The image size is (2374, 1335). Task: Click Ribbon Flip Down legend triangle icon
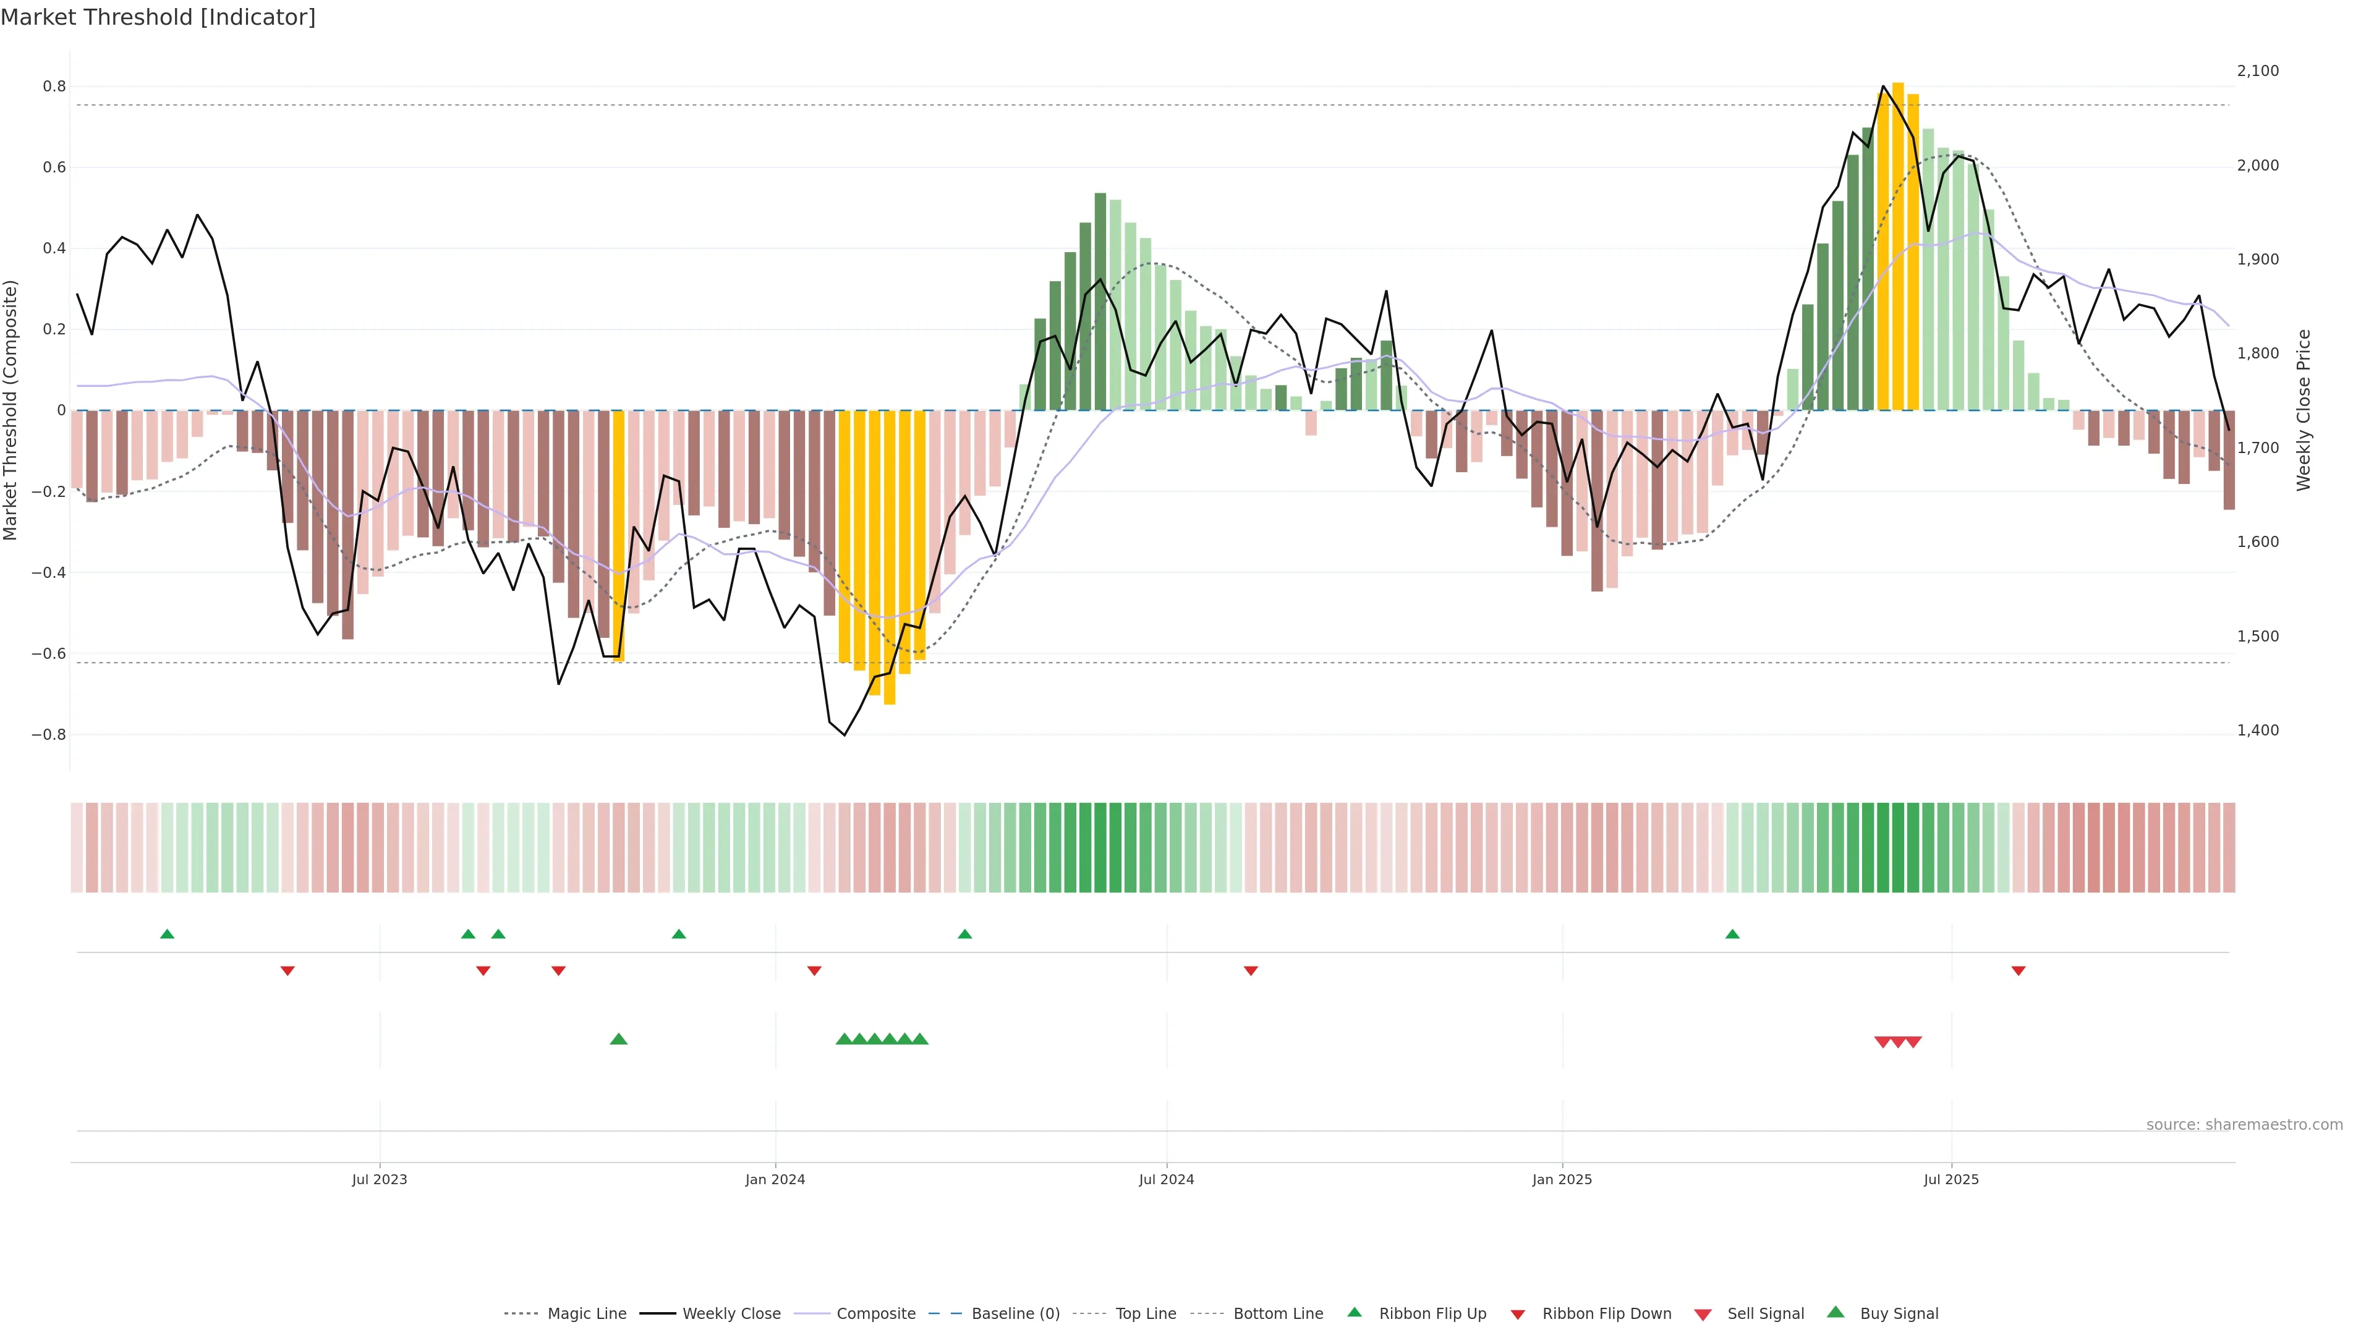(1518, 1315)
